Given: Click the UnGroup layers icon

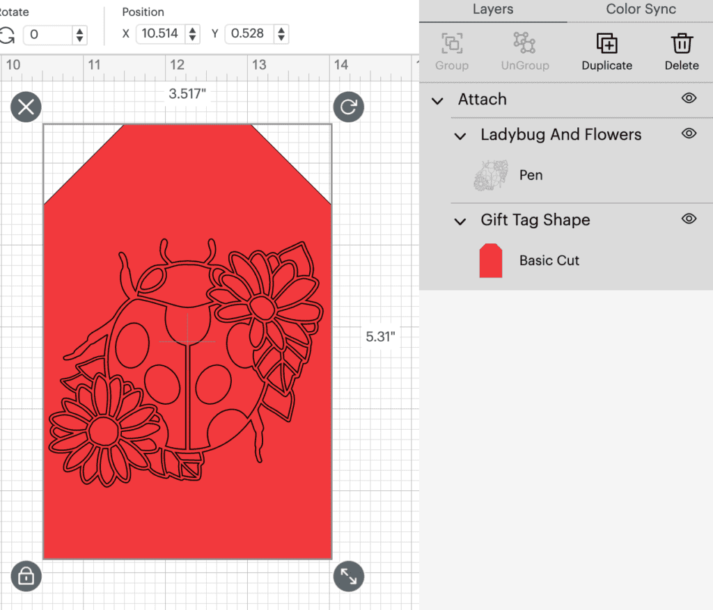Looking at the screenshot, I should pos(525,44).
